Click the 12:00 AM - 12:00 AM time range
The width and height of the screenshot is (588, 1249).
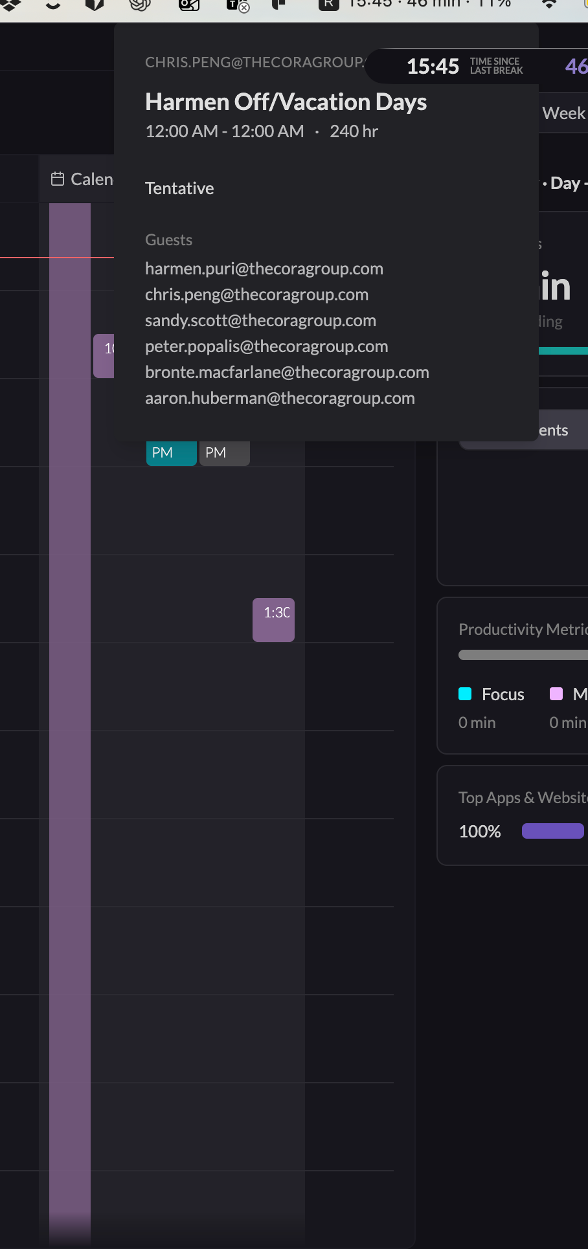[x=225, y=131]
